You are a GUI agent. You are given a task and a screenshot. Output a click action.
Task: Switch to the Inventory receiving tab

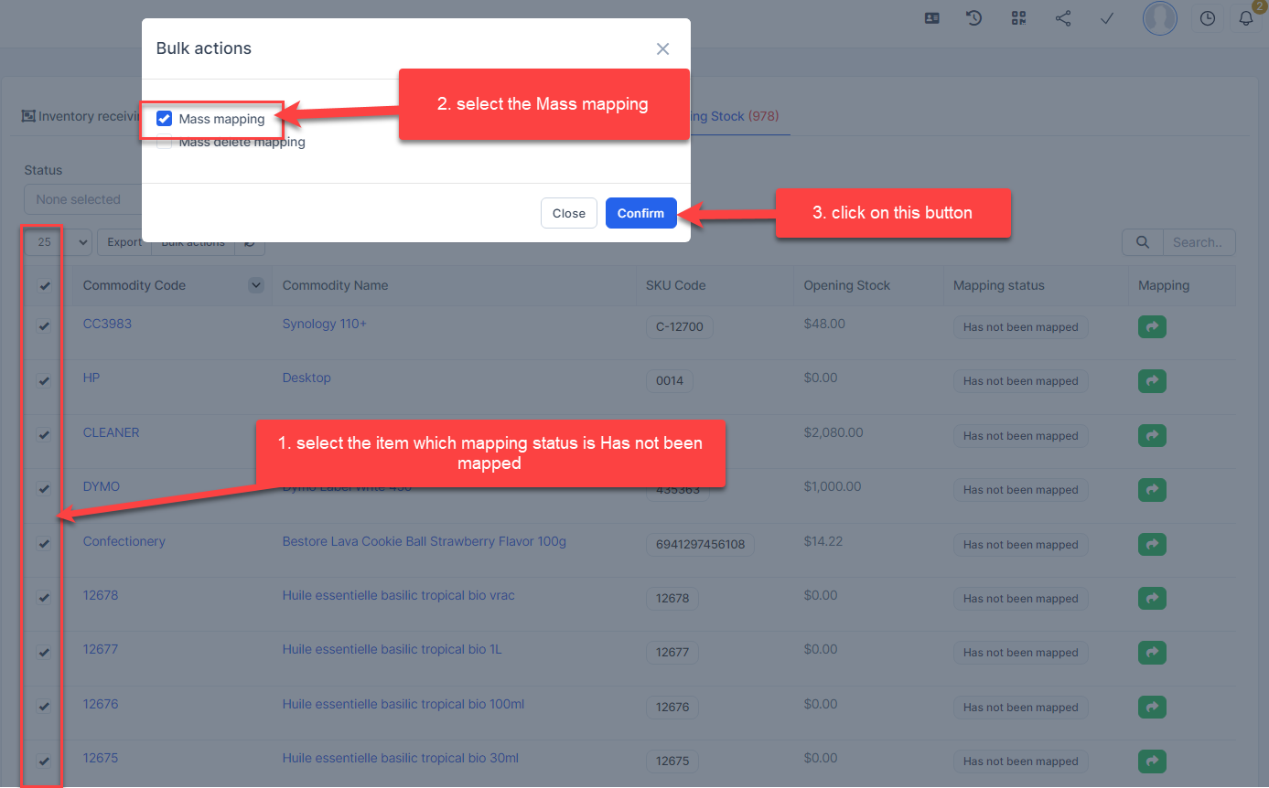(x=82, y=117)
